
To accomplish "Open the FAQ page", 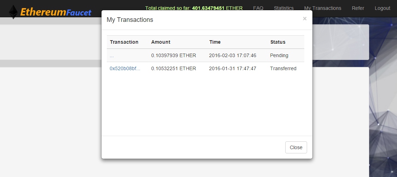I will coord(258,8).
